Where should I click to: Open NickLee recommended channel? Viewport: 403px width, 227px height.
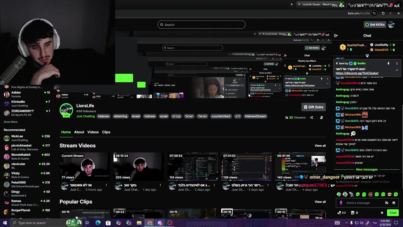point(27,138)
